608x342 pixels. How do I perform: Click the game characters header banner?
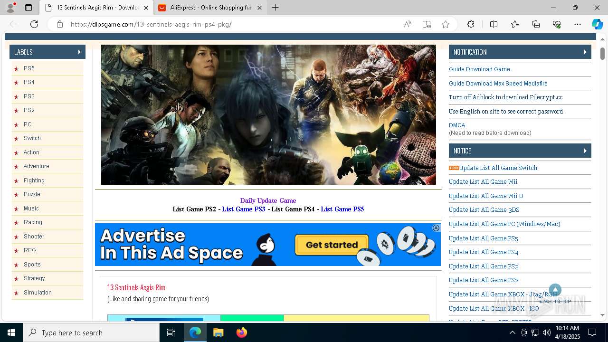pyautogui.click(x=268, y=114)
